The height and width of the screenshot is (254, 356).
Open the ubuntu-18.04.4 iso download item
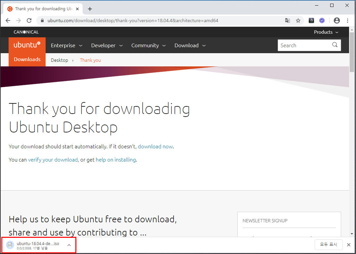point(34,245)
